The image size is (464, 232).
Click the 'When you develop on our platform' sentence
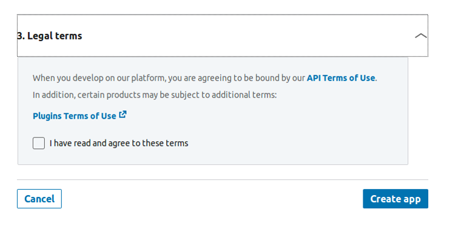tap(205, 78)
